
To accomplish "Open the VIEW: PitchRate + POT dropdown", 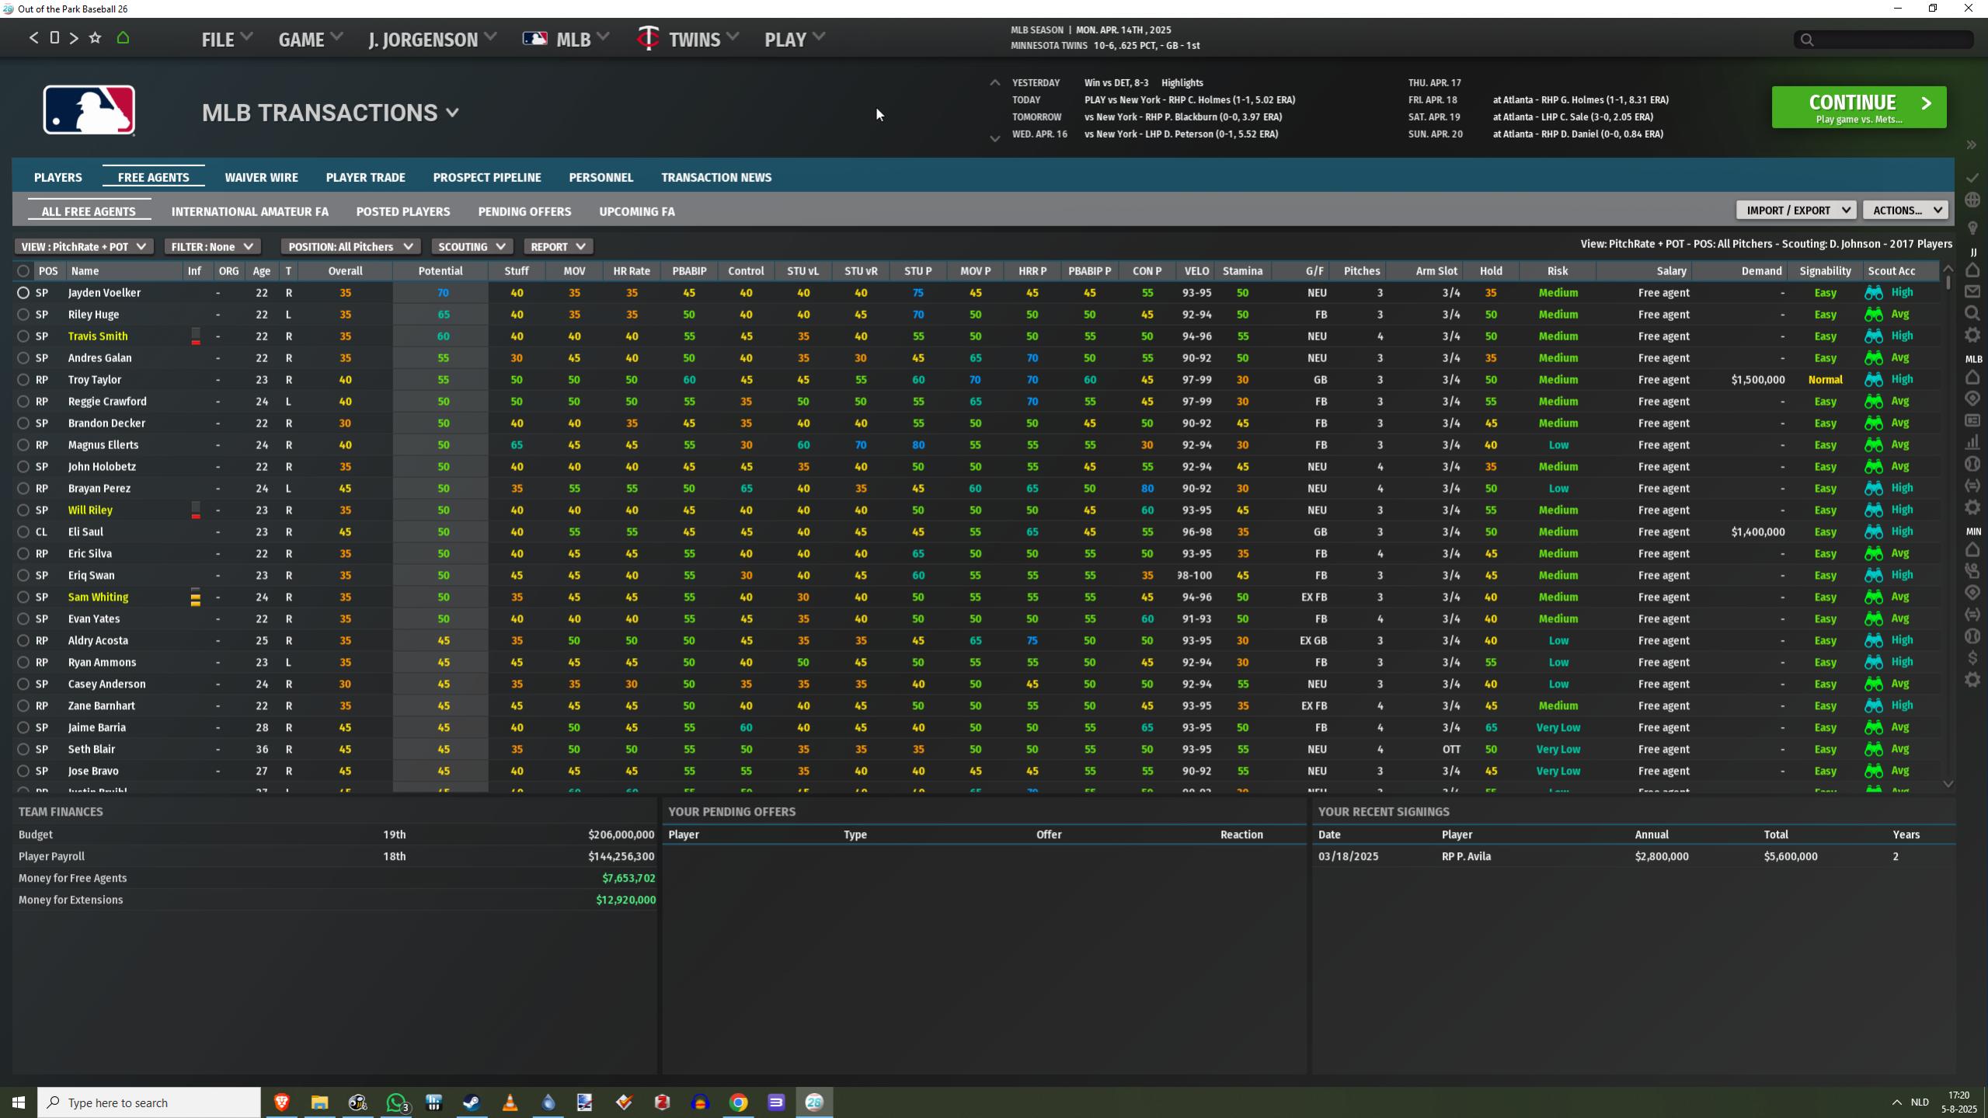I will click(x=83, y=246).
